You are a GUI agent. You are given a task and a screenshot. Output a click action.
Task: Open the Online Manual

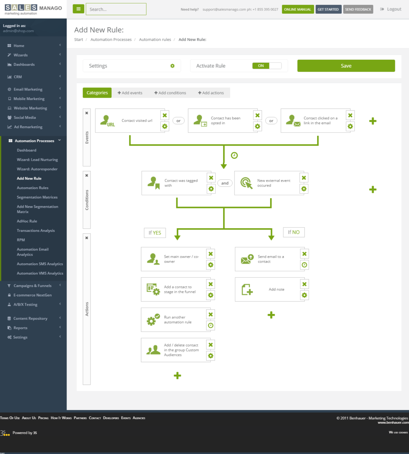click(298, 9)
